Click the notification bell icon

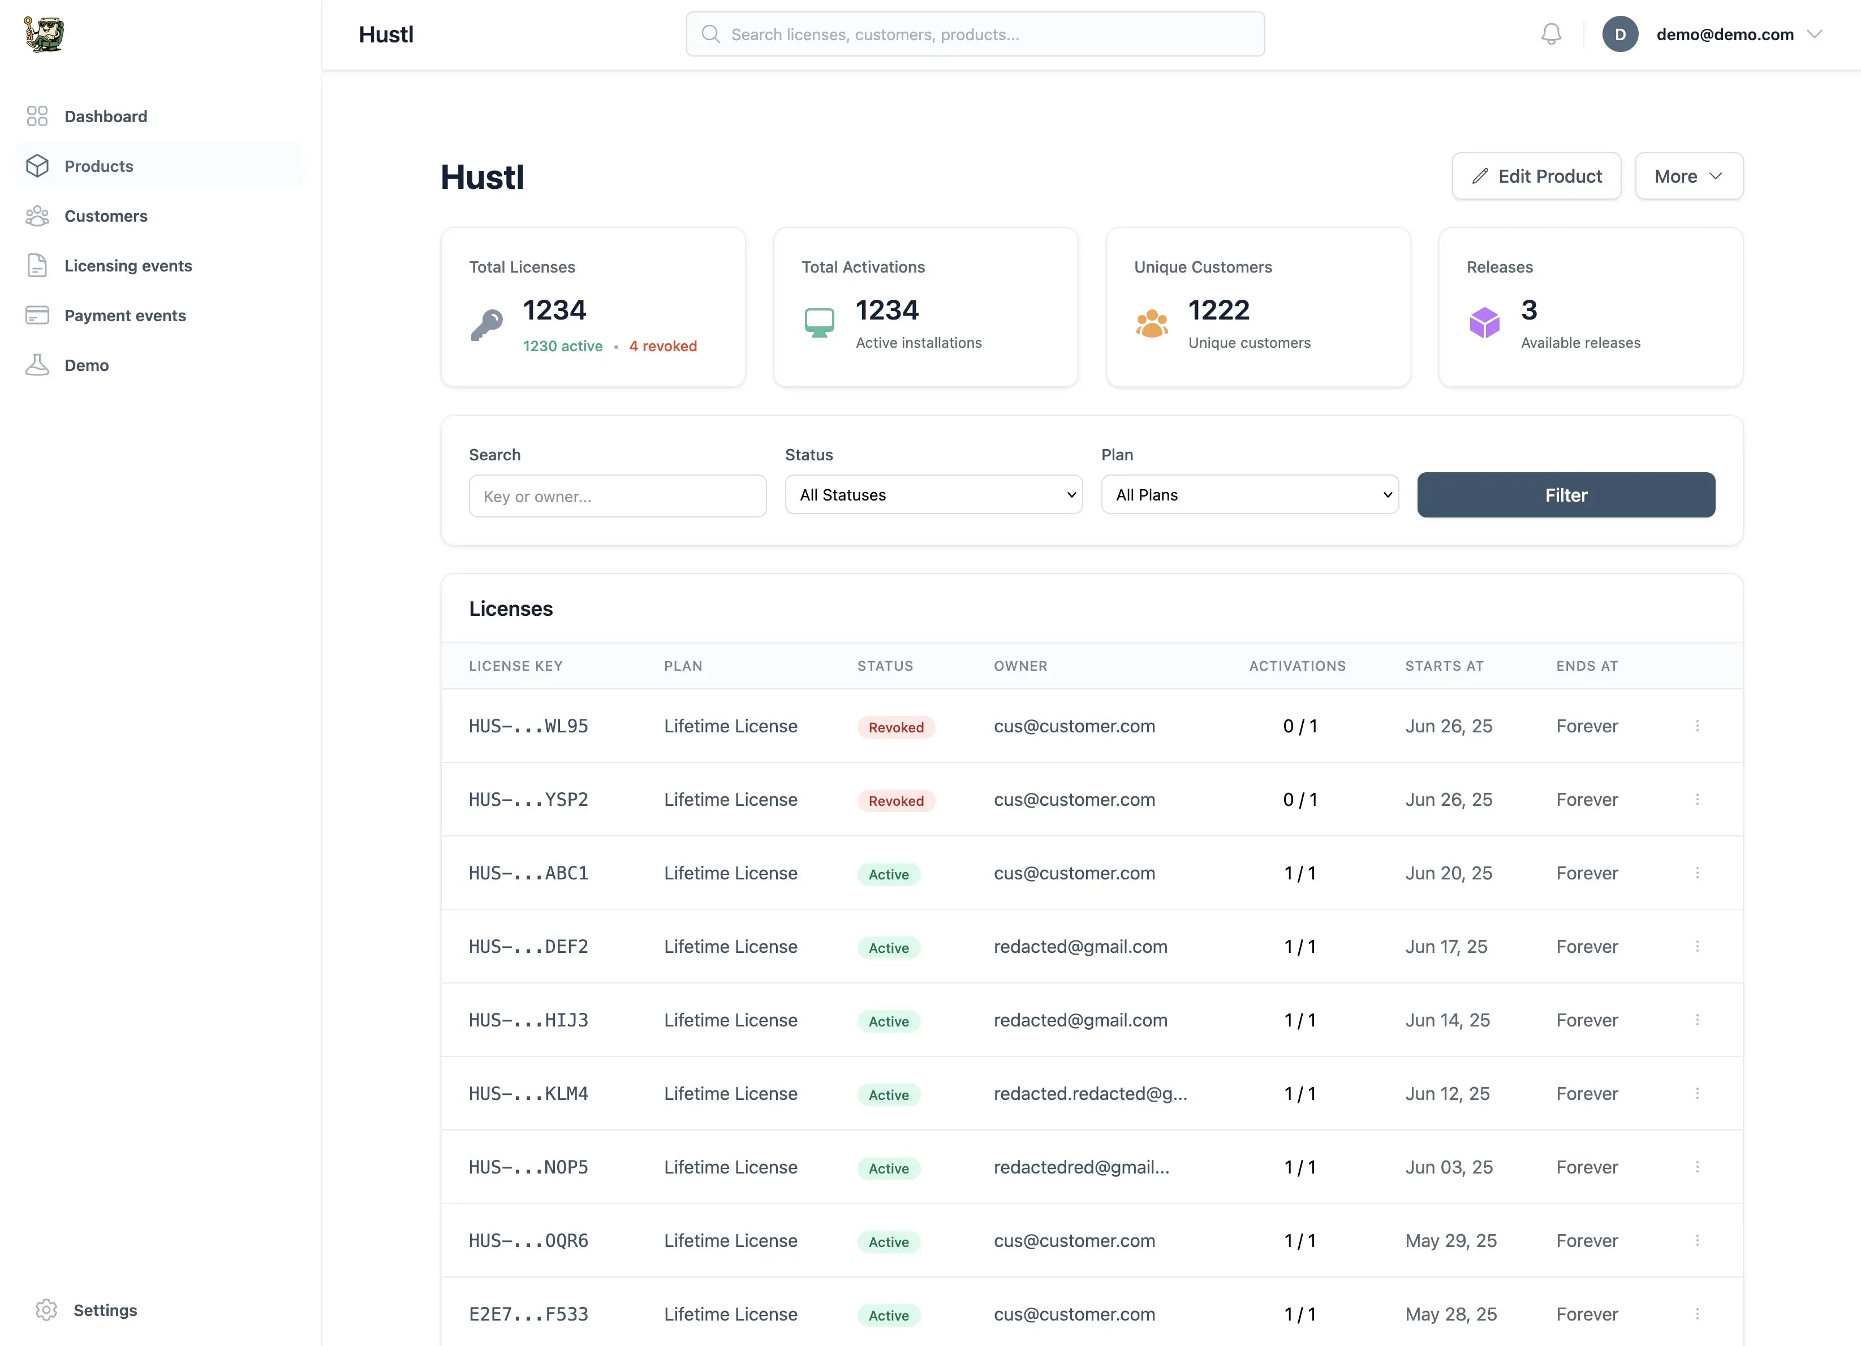click(x=1552, y=33)
